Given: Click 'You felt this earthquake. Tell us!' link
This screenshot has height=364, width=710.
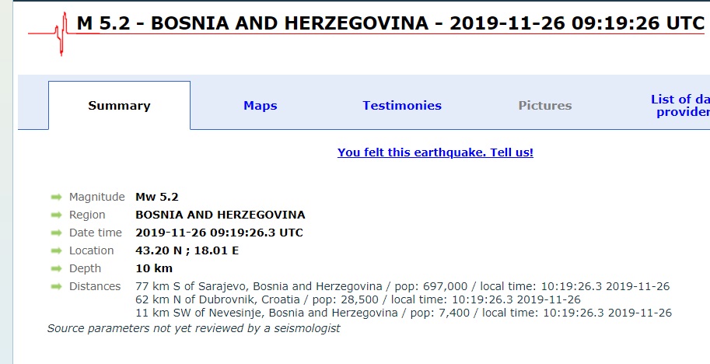Looking at the screenshot, I should click(435, 152).
